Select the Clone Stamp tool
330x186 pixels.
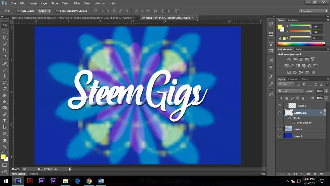[x=5, y=76]
